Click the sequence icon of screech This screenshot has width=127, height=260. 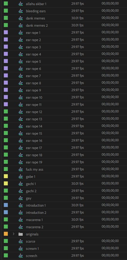(21, 256)
